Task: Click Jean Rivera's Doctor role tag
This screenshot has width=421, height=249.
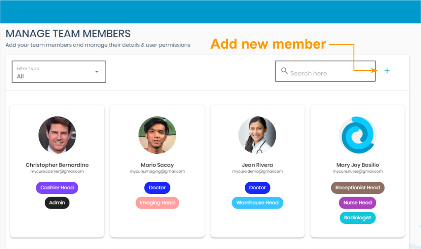Action: coord(257,188)
